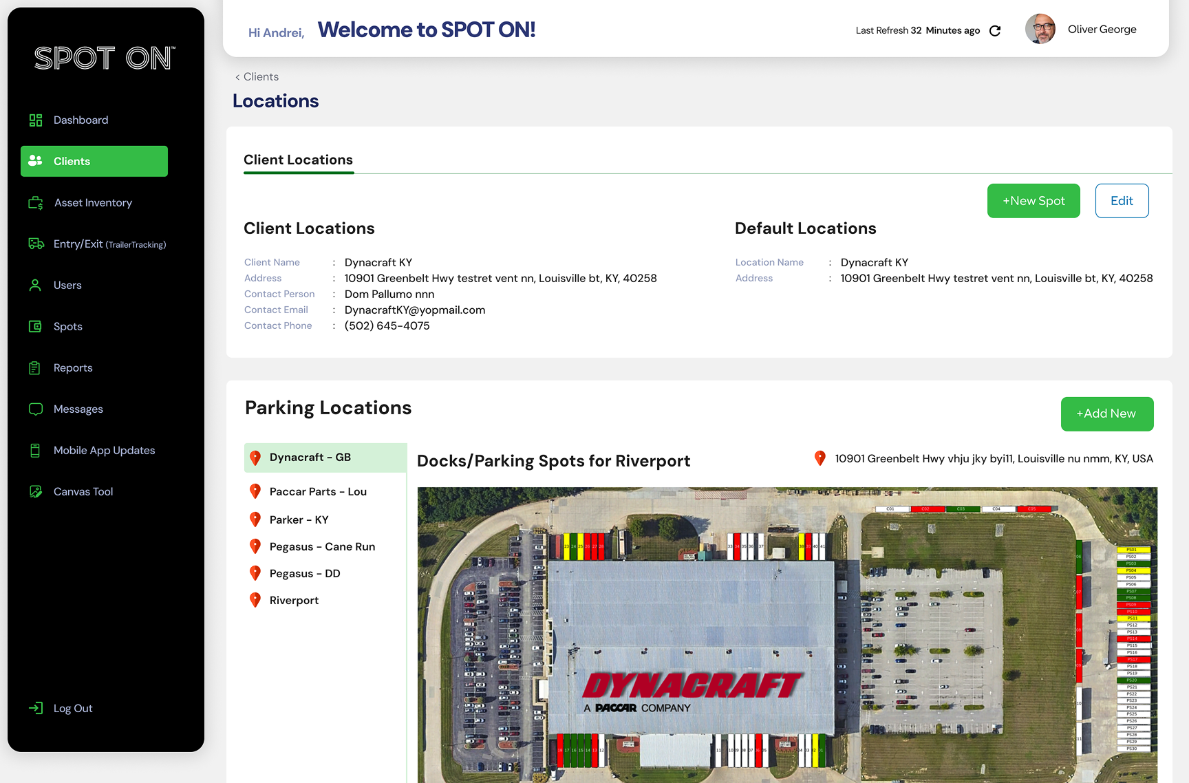Select Pegasus - DD parking location

(305, 573)
